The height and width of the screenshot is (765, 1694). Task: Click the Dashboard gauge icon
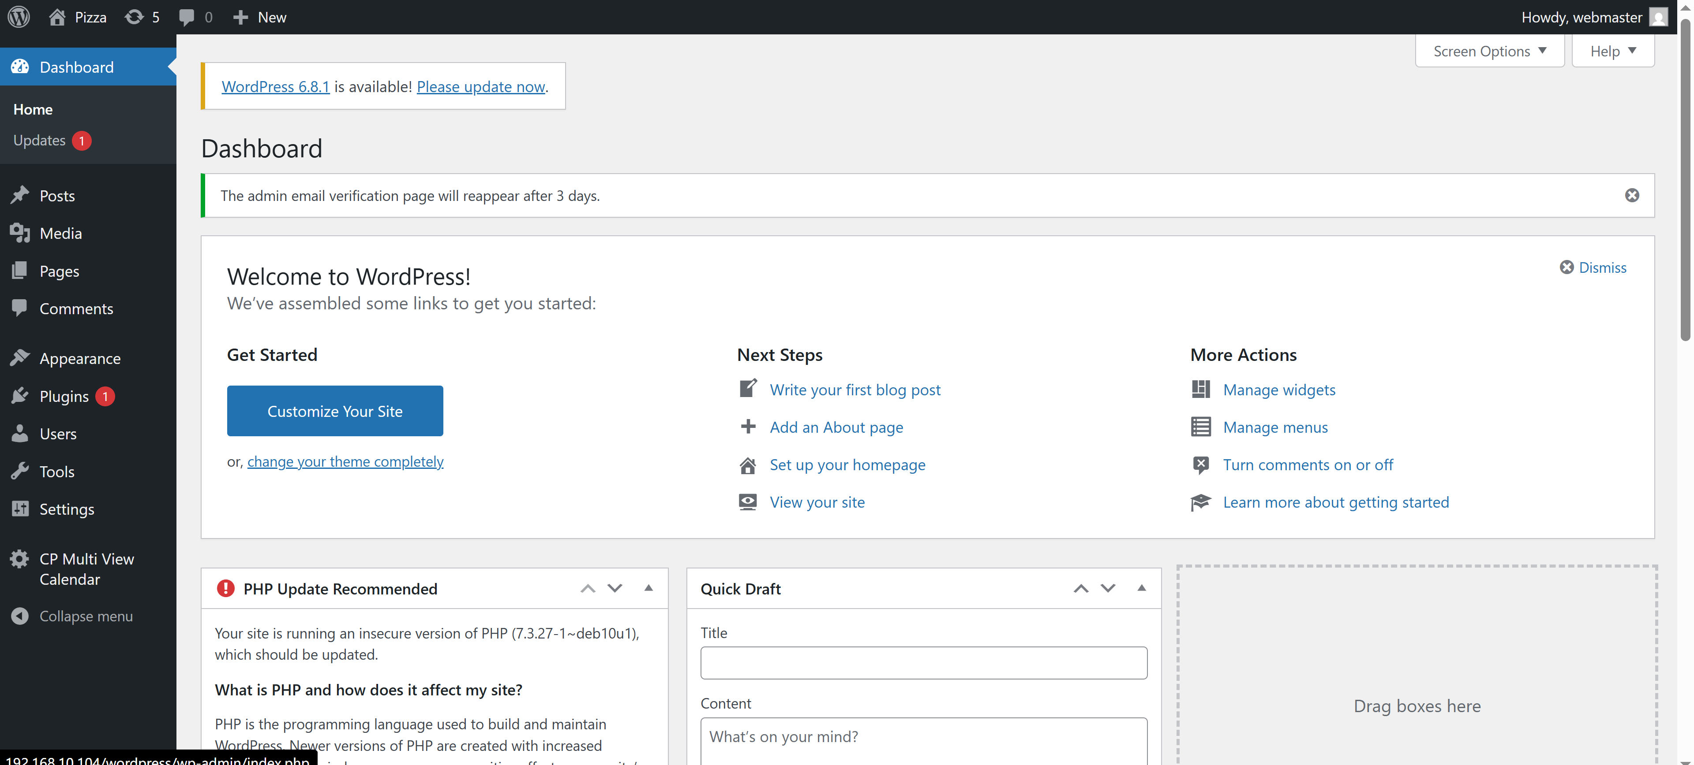coord(20,67)
